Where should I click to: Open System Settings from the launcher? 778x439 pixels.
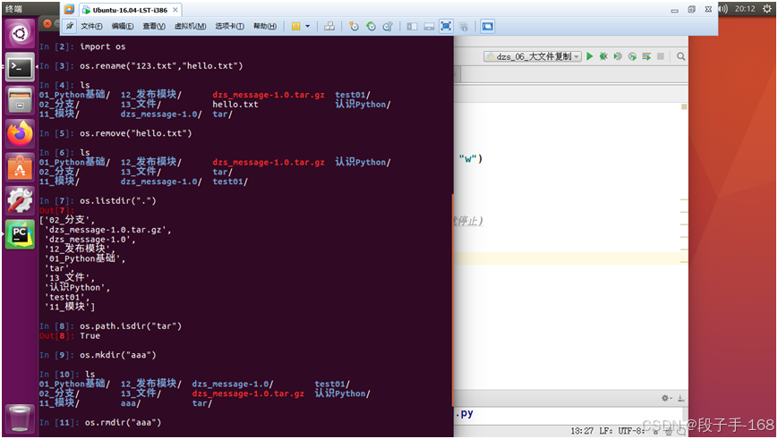20,200
